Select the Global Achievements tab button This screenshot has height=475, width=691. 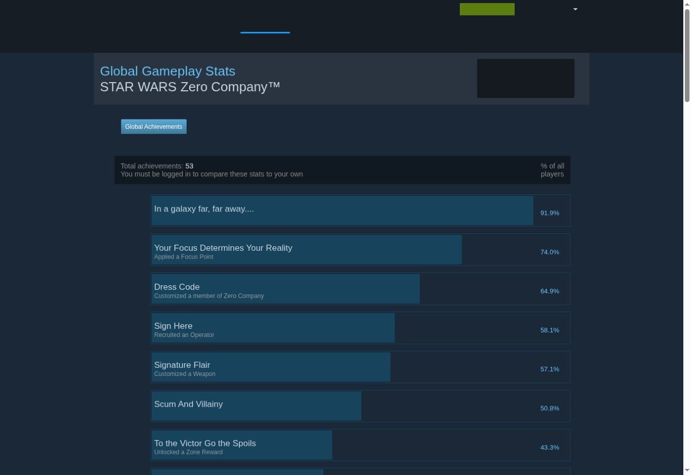point(154,127)
